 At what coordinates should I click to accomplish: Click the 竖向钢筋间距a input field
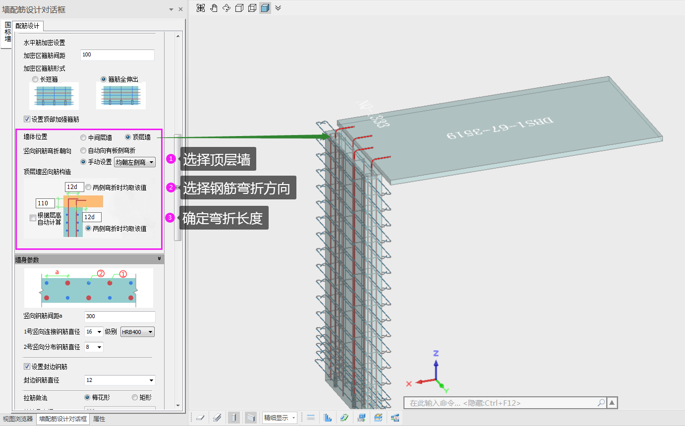pyautogui.click(x=119, y=317)
